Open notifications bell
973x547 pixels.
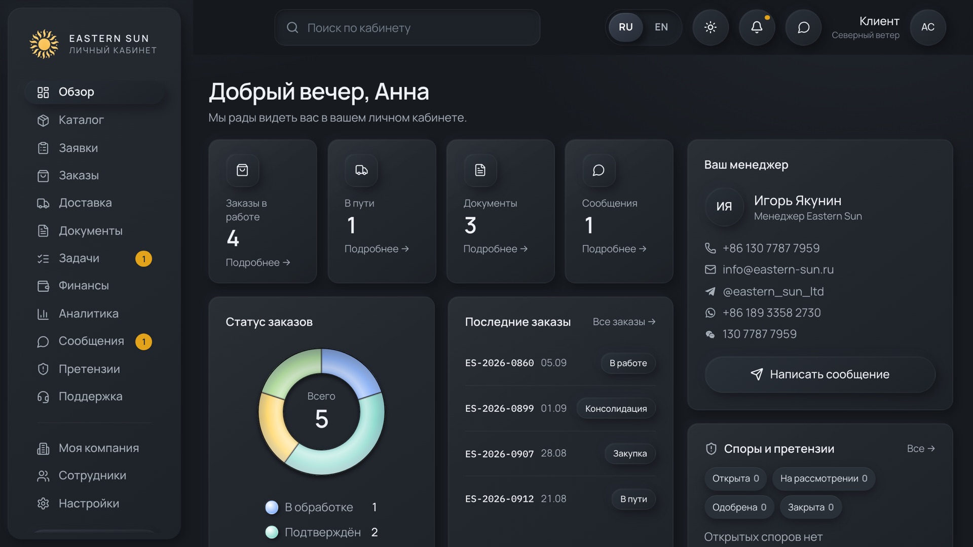757,27
